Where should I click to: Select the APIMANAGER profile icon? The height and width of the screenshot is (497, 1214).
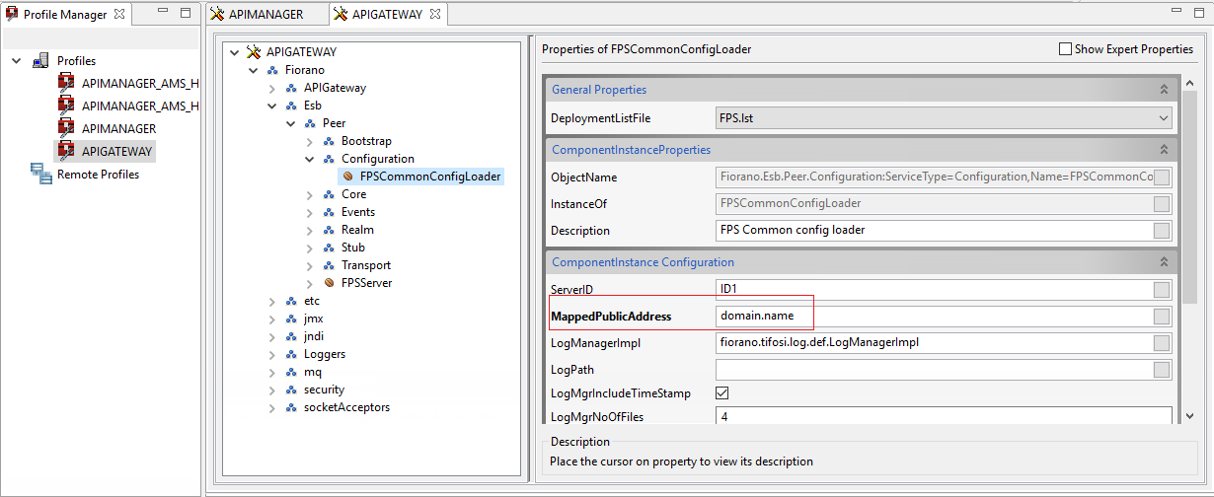[66, 128]
